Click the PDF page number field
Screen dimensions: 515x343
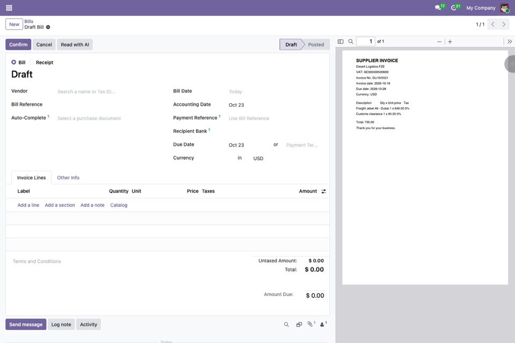pyautogui.click(x=366, y=41)
